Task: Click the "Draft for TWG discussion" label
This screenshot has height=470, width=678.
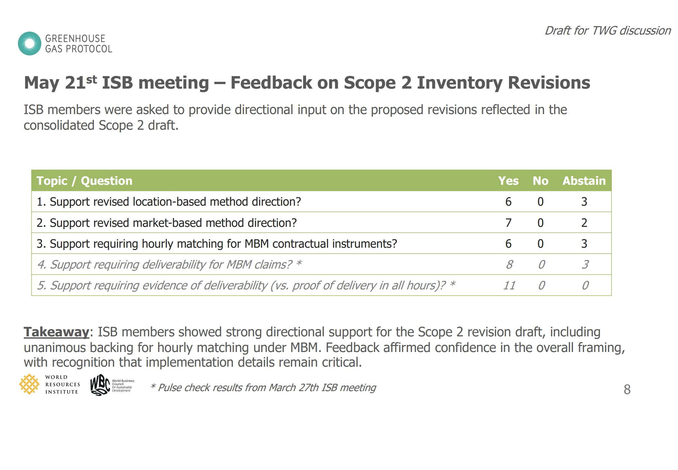Action: (x=608, y=31)
